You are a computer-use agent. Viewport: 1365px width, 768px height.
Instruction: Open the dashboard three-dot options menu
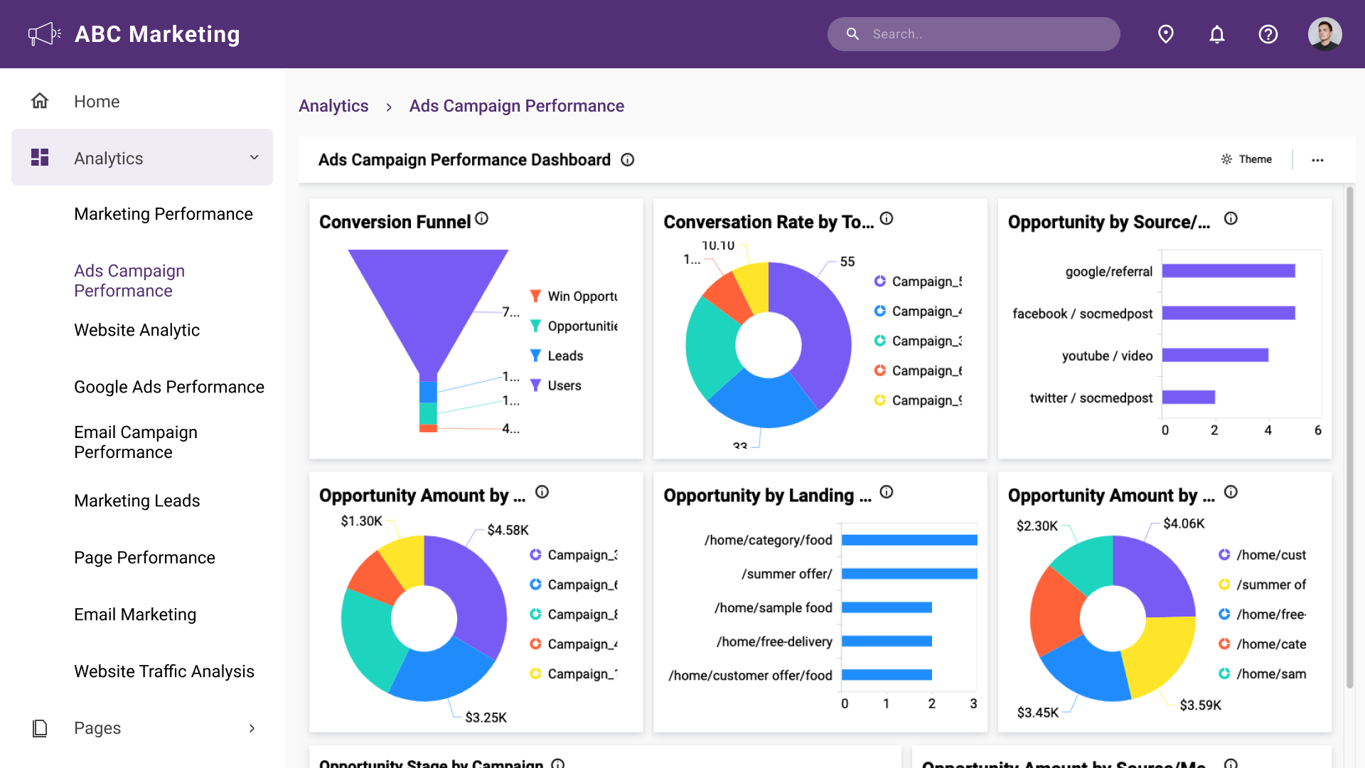[x=1318, y=159]
